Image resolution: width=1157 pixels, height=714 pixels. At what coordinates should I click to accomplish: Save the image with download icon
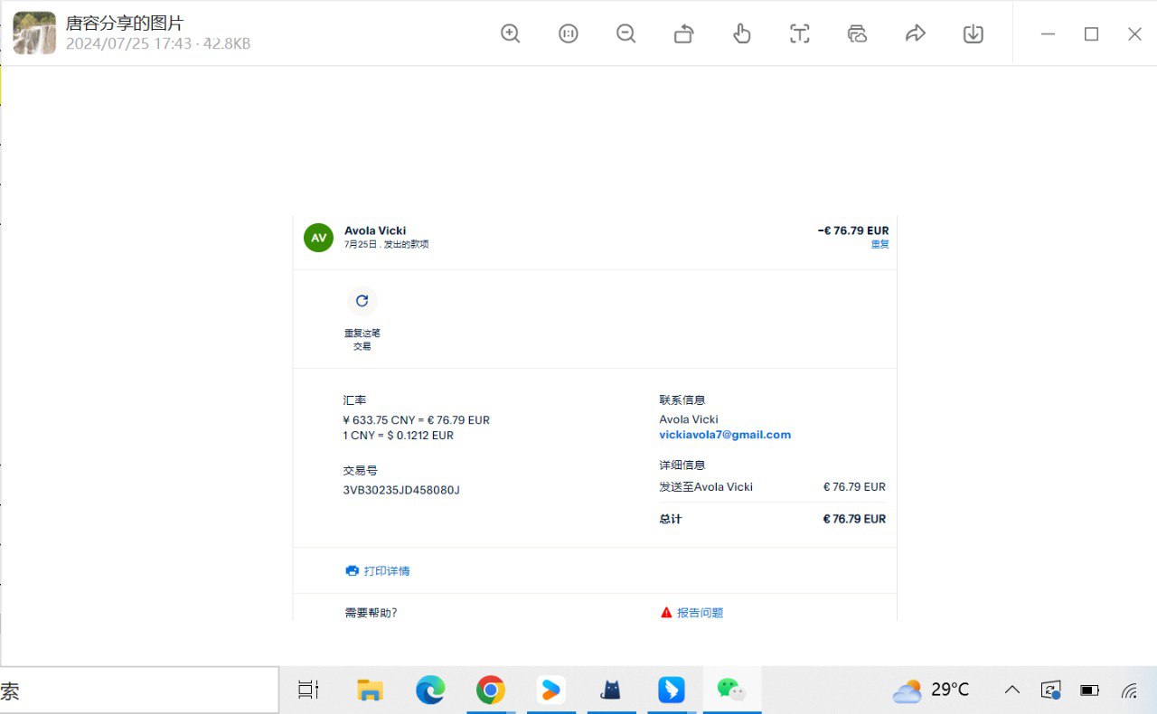click(974, 33)
